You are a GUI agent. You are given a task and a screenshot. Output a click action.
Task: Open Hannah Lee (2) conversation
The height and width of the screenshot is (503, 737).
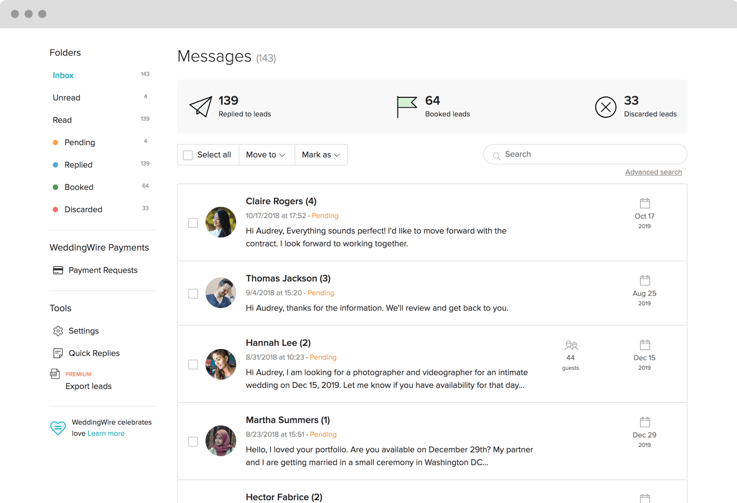pyautogui.click(x=278, y=343)
